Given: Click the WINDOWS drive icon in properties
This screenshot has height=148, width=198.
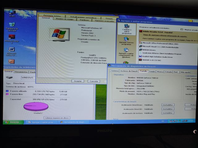Looking at the screenshot, I should (9, 77).
